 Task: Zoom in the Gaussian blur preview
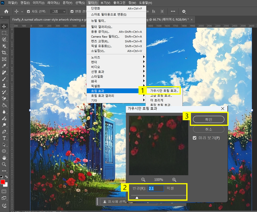pyautogui.click(x=174, y=180)
